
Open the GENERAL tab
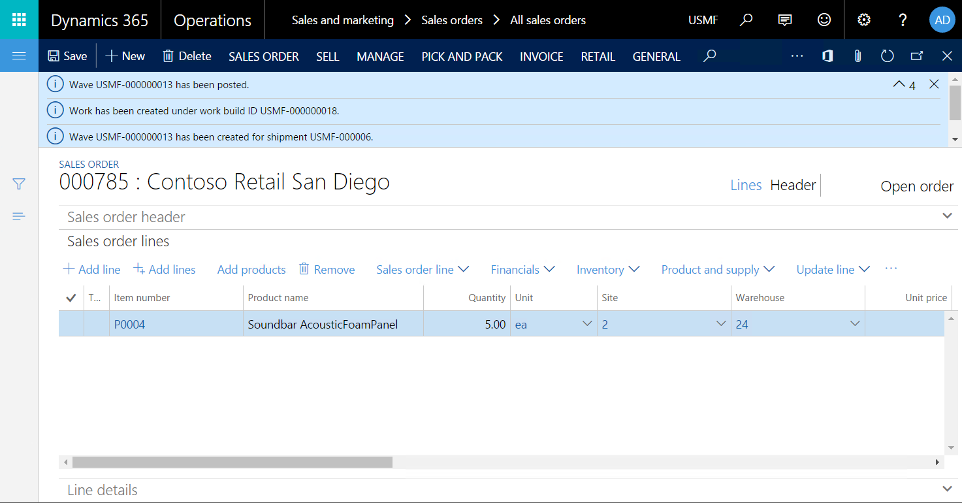pos(656,57)
